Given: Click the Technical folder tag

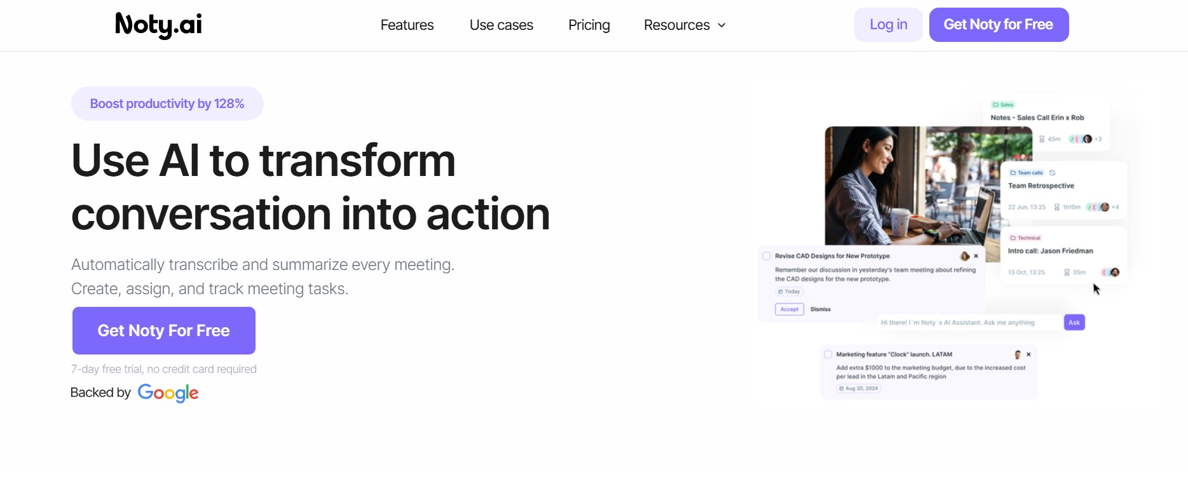Looking at the screenshot, I should tap(1025, 238).
